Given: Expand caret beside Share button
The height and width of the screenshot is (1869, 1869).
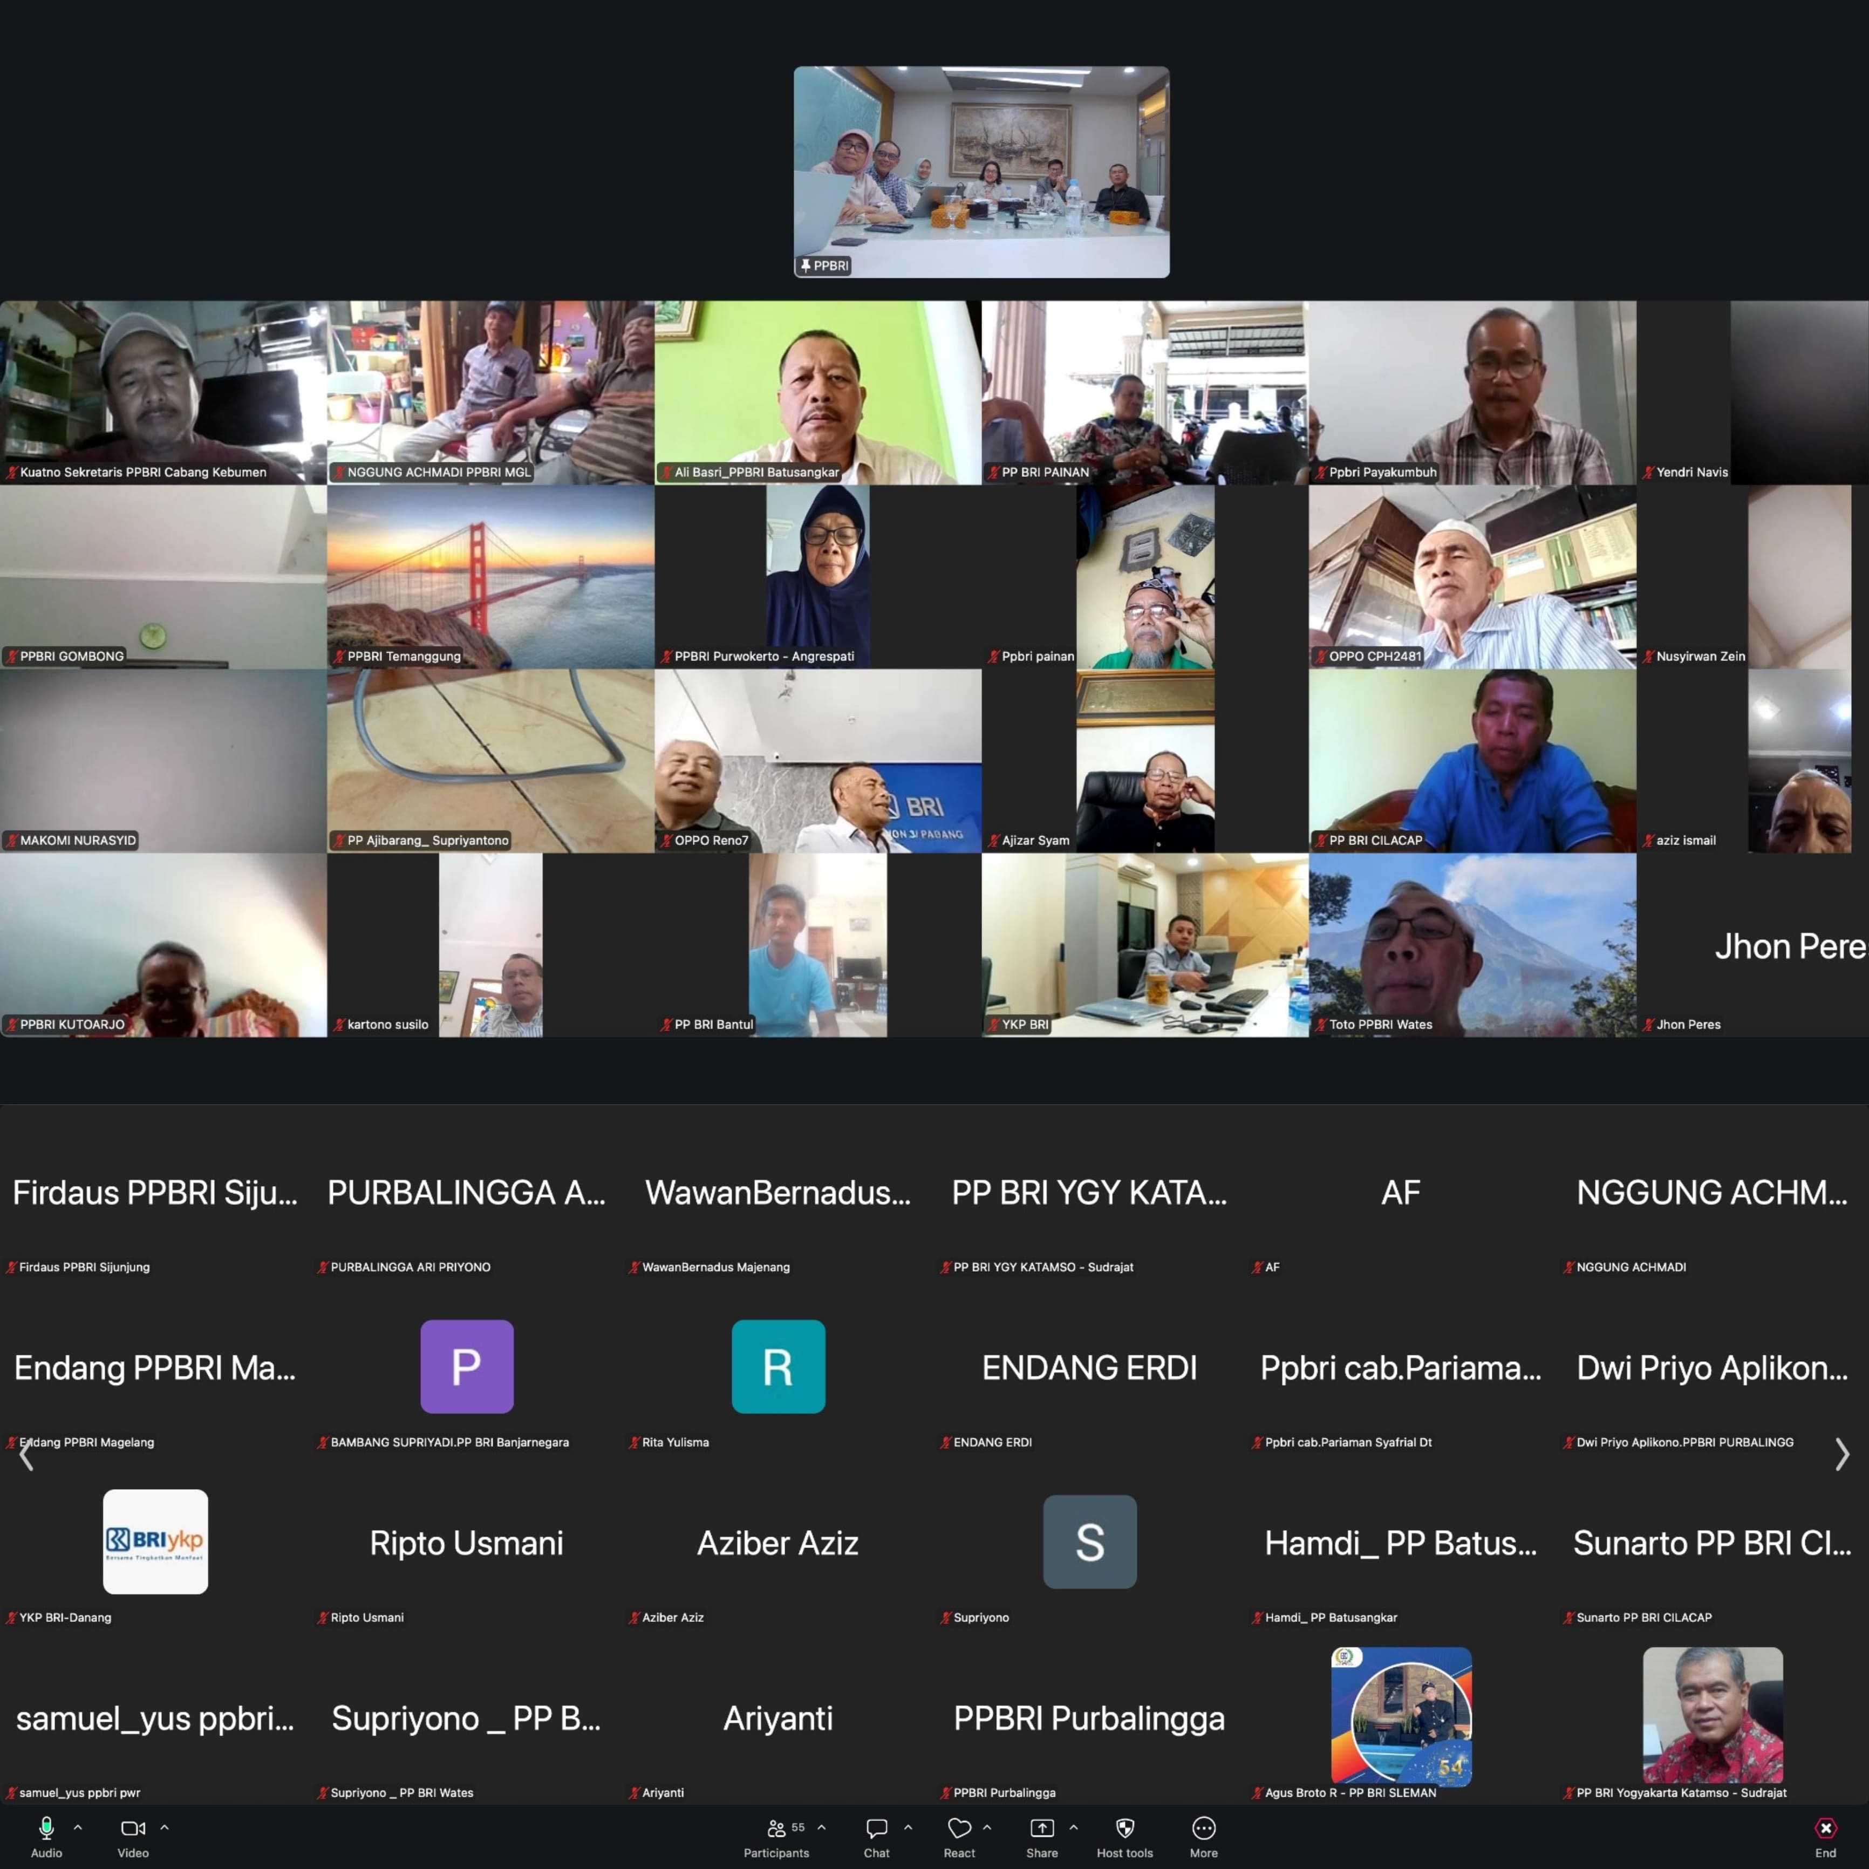Looking at the screenshot, I should (x=1073, y=1827).
